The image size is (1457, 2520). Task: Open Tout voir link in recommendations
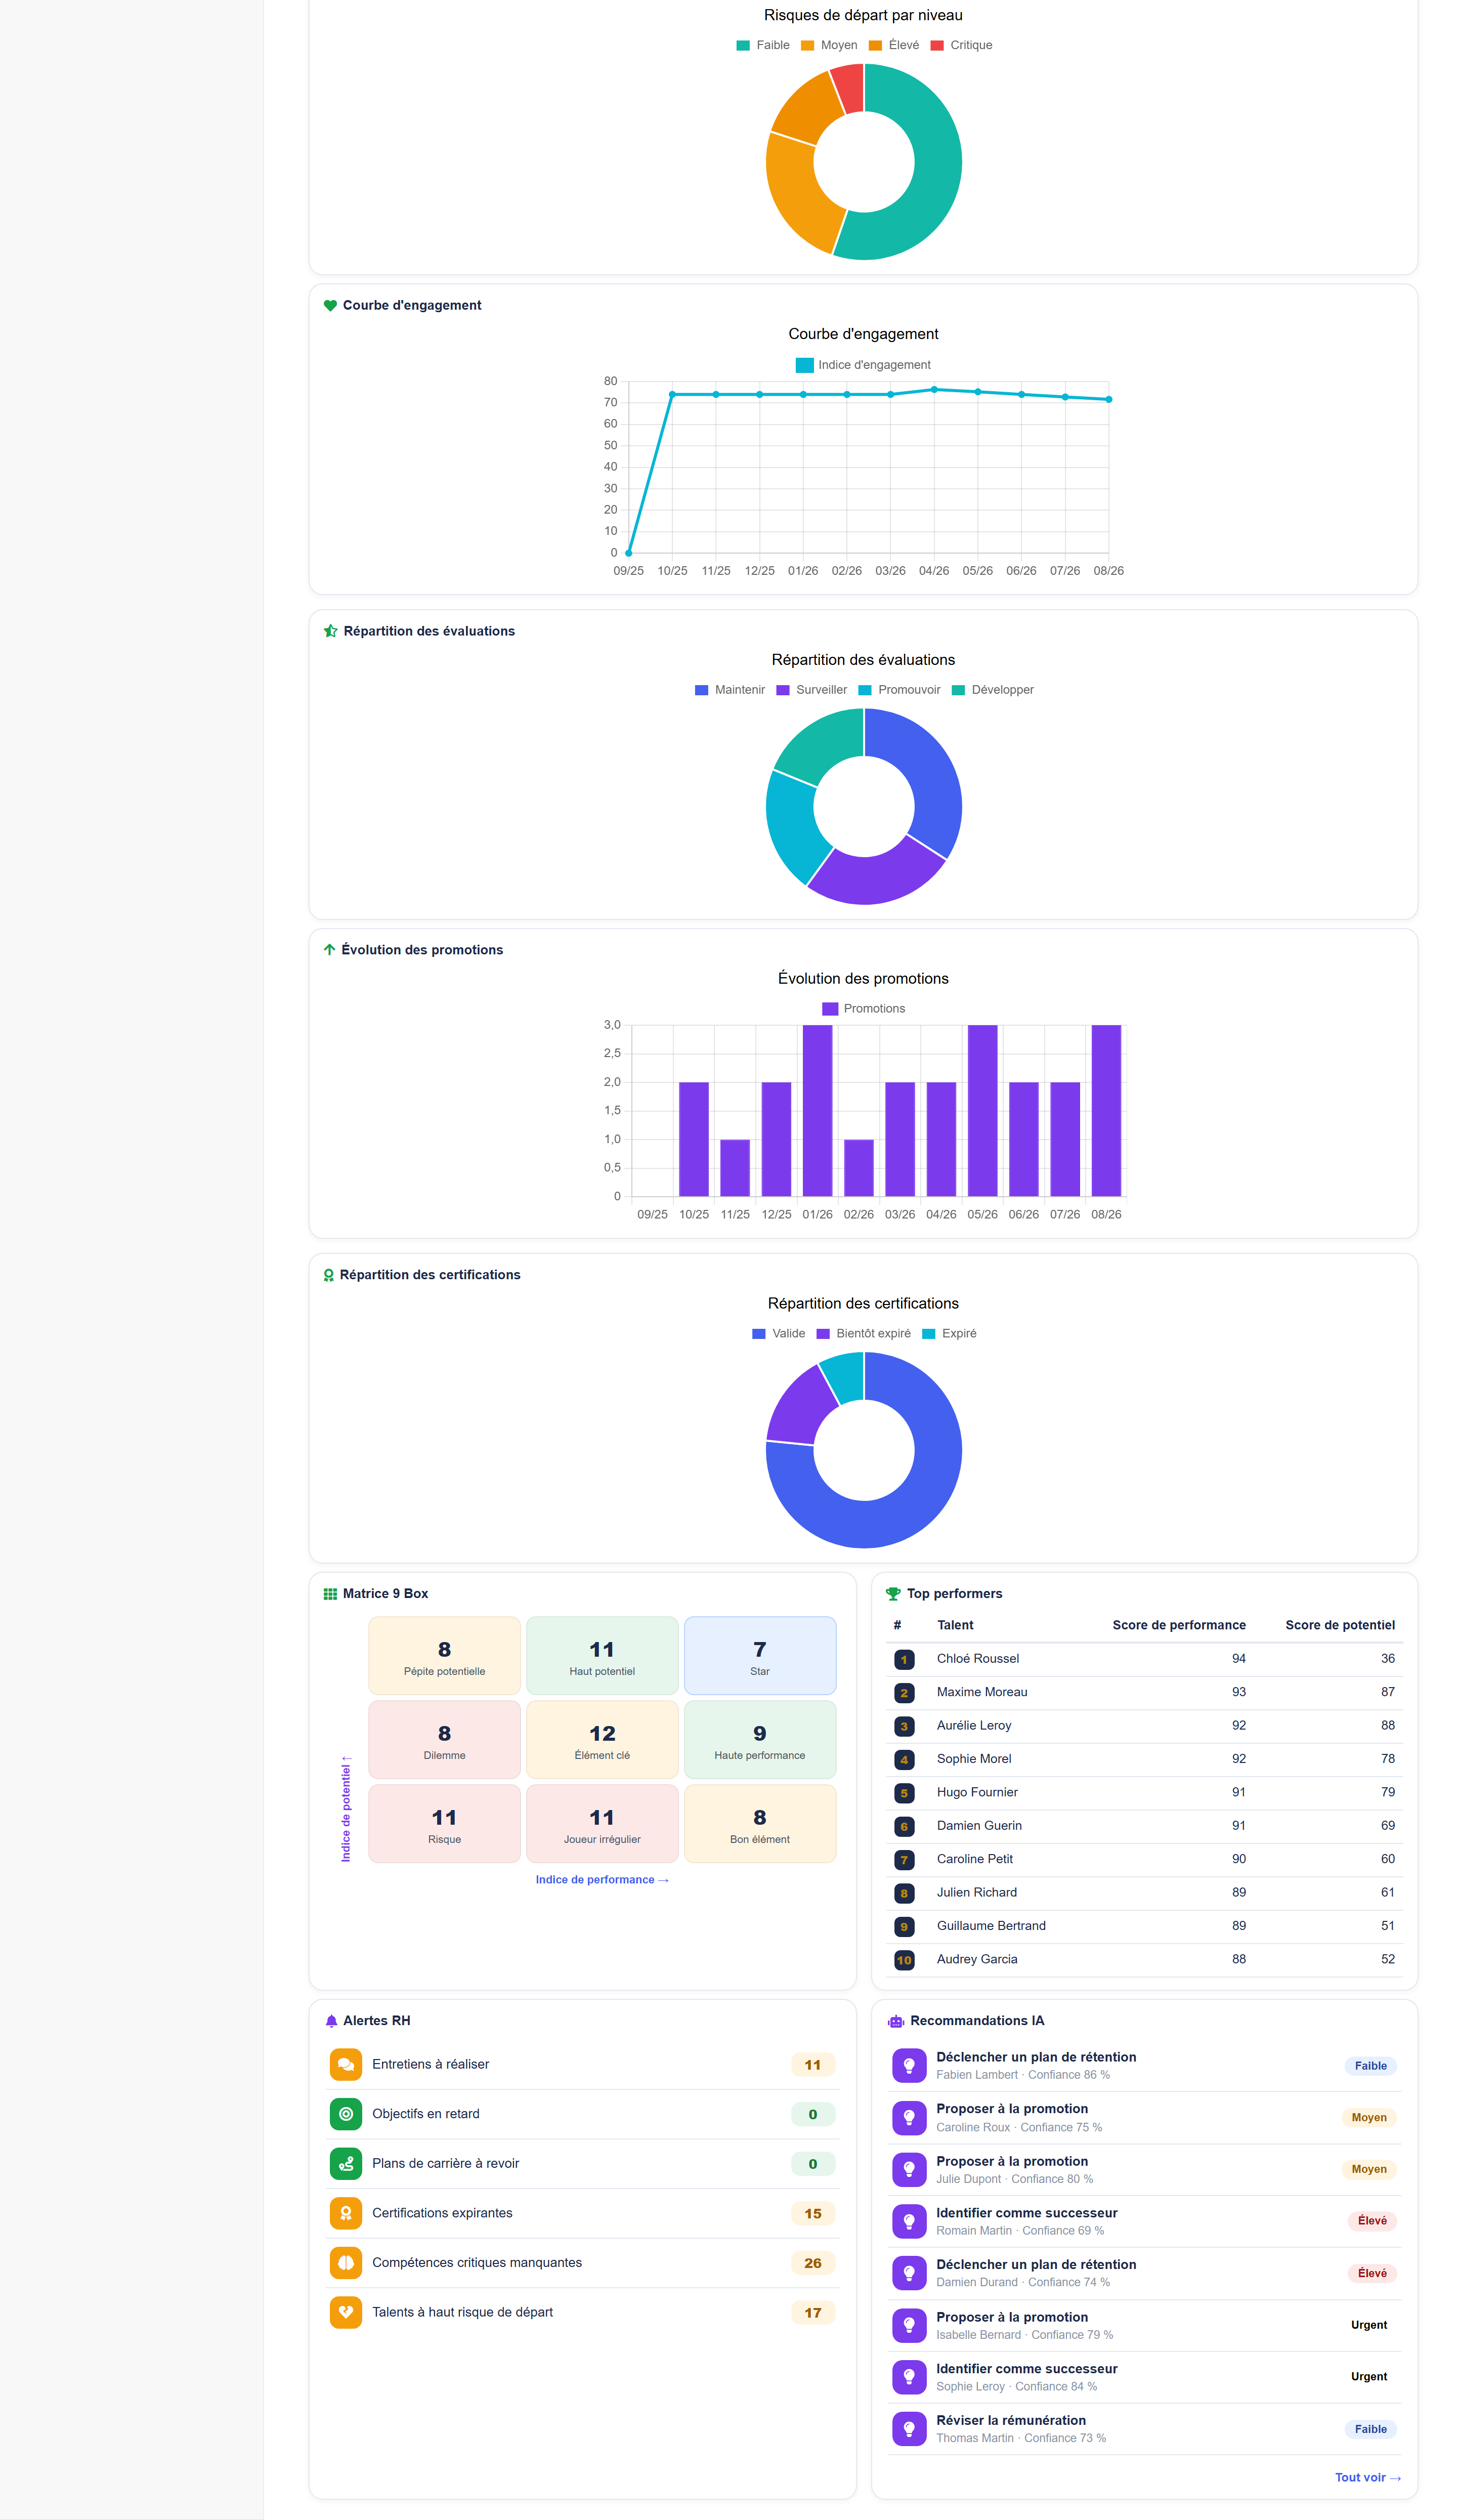[x=1367, y=2478]
